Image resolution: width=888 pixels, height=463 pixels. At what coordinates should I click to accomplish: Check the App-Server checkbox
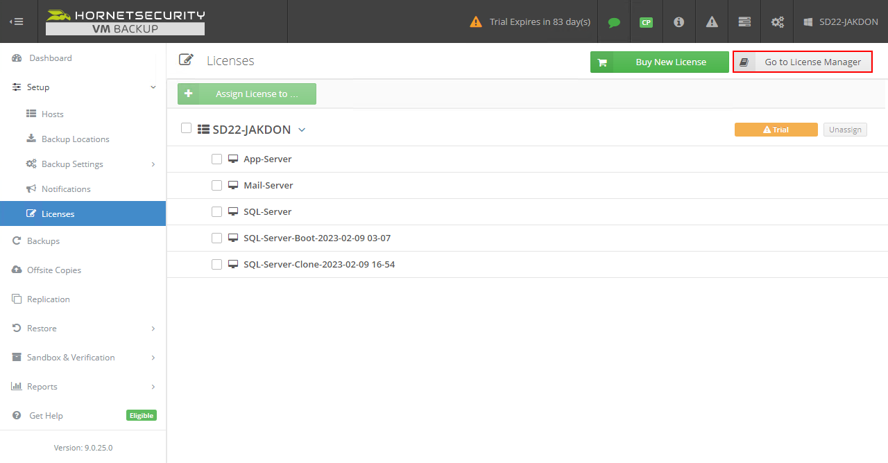(216, 159)
